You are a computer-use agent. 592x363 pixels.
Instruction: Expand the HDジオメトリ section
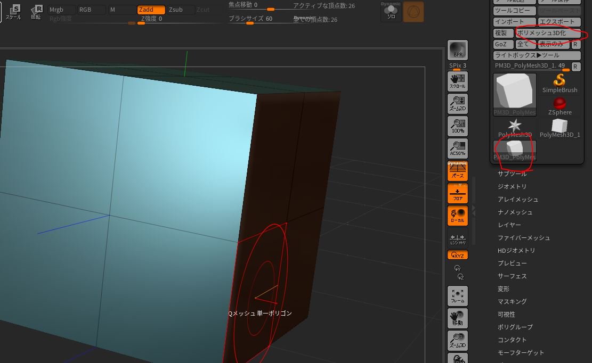[516, 251]
